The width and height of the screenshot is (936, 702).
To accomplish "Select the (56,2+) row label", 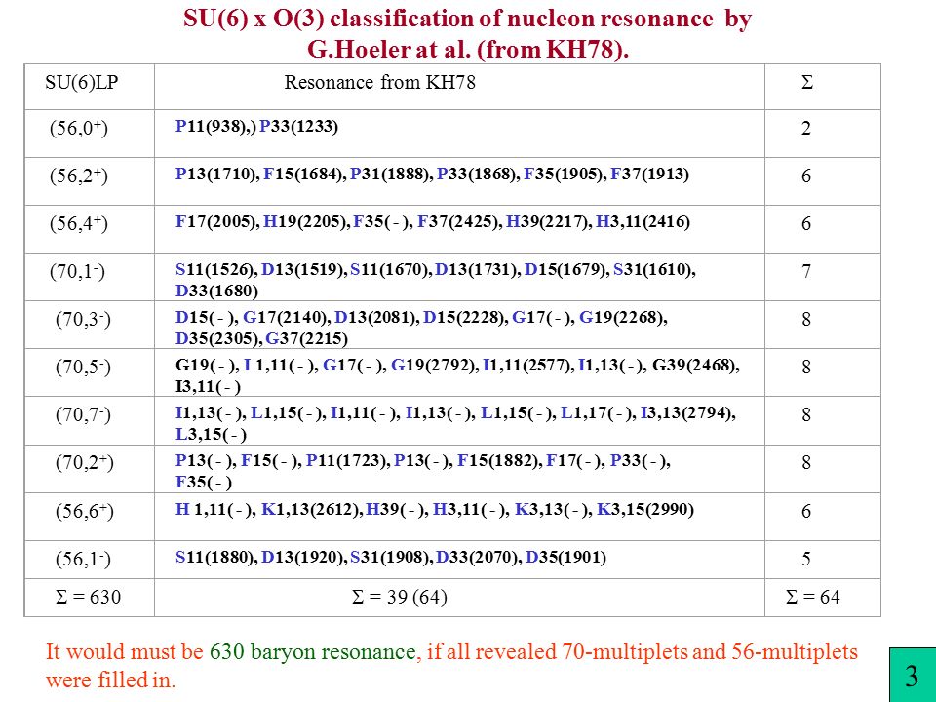I will coord(78,176).
